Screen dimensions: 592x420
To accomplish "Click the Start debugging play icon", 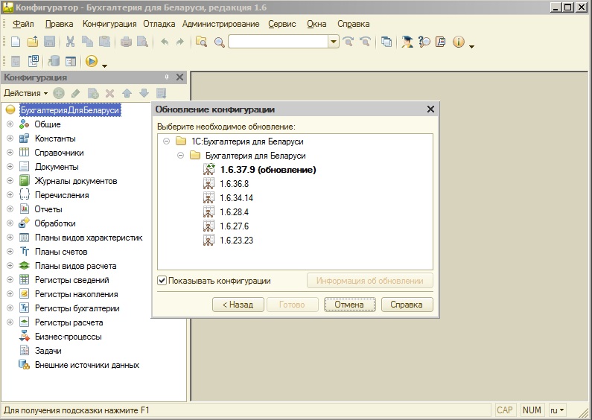I will [92, 62].
